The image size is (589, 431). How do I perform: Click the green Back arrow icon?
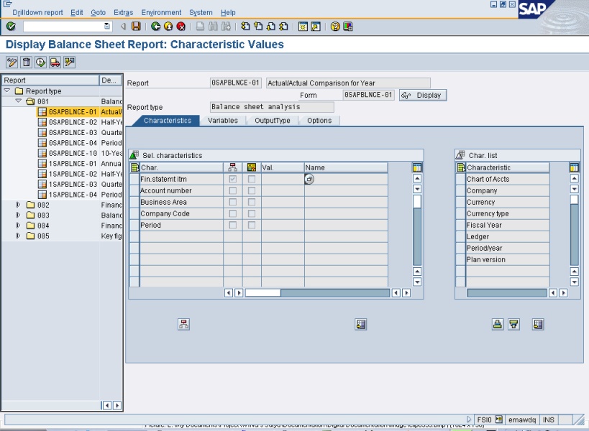(x=155, y=27)
